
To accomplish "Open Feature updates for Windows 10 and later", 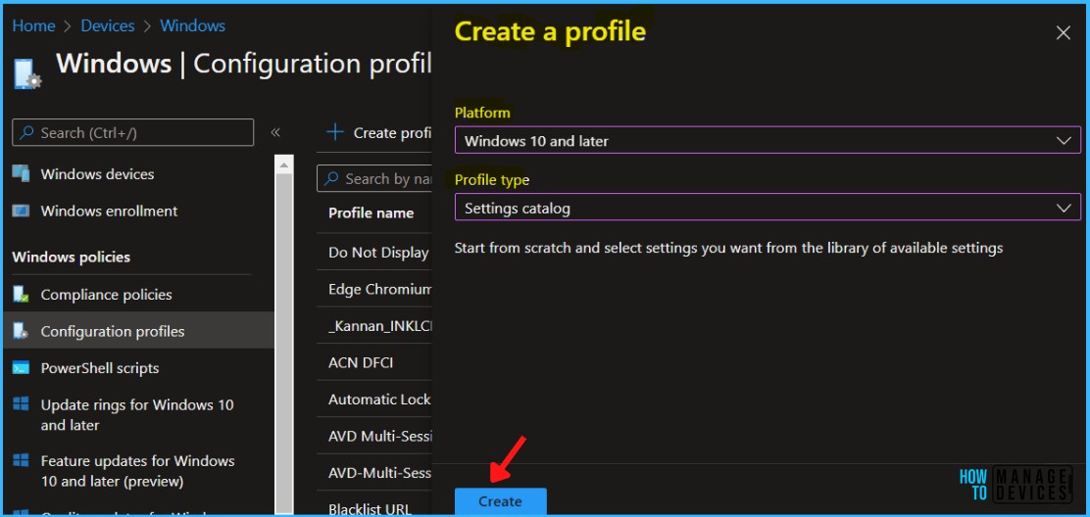I will pos(137,471).
